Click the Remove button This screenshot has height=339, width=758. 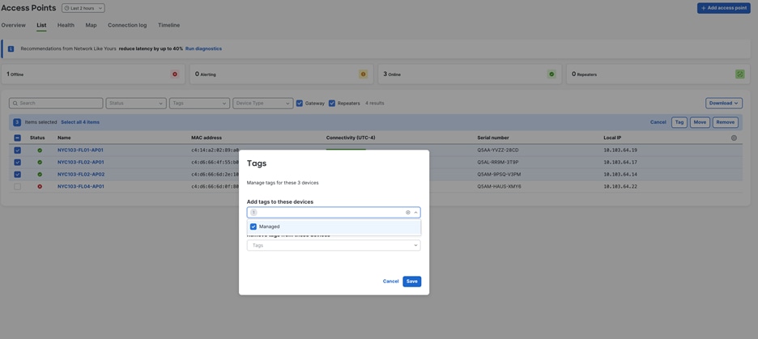pyautogui.click(x=725, y=122)
